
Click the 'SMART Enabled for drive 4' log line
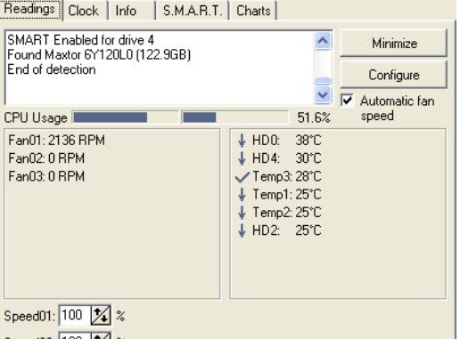click(80, 40)
